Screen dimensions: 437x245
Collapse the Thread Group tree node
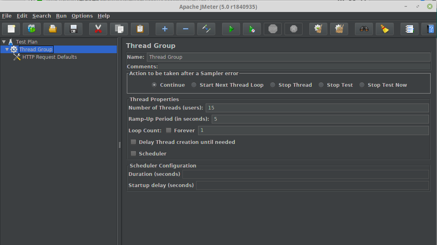7,49
